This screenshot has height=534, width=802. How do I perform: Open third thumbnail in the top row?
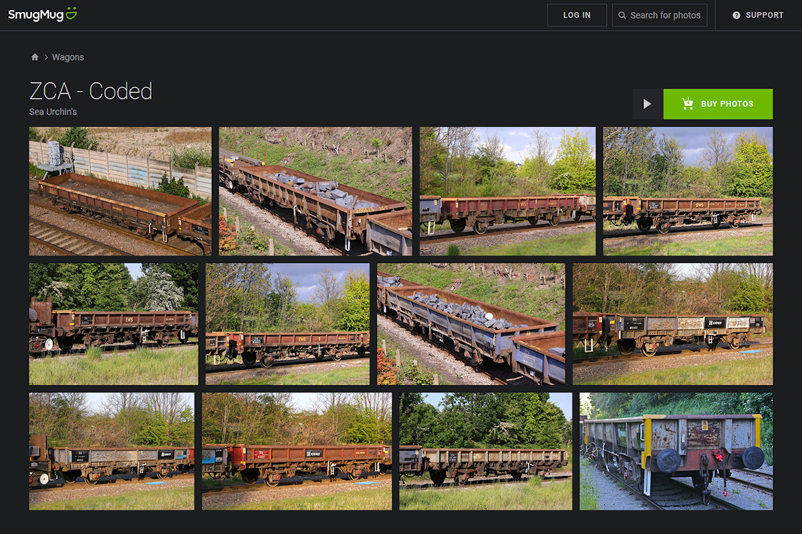click(x=507, y=191)
